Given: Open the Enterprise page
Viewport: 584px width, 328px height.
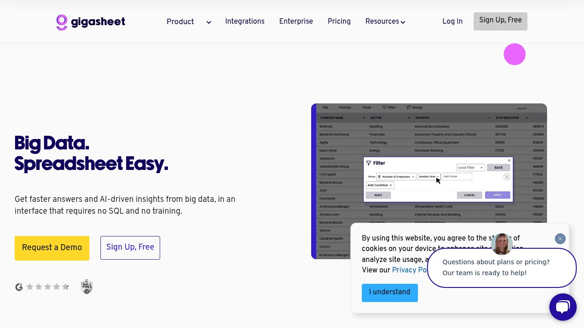Looking at the screenshot, I should 296,21.
